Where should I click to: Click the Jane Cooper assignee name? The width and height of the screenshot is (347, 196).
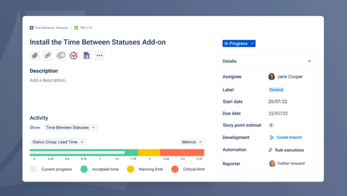[x=290, y=77]
